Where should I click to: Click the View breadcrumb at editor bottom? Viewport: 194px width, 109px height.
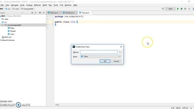tap(57, 105)
